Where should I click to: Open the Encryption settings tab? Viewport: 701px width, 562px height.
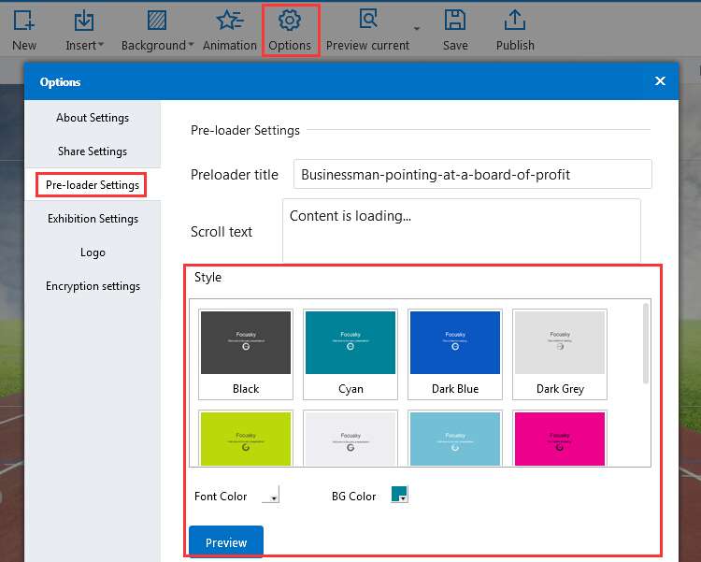pos(93,286)
